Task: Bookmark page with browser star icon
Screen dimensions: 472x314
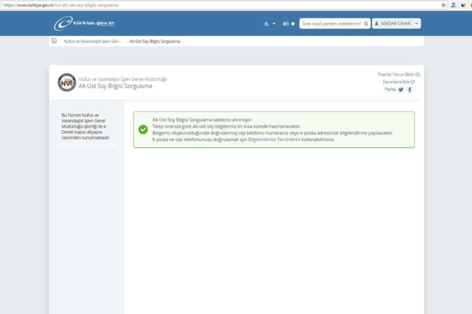Action: (444, 4)
